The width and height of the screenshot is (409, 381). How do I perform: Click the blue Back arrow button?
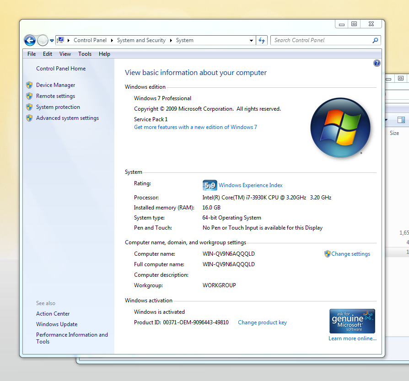(30, 40)
